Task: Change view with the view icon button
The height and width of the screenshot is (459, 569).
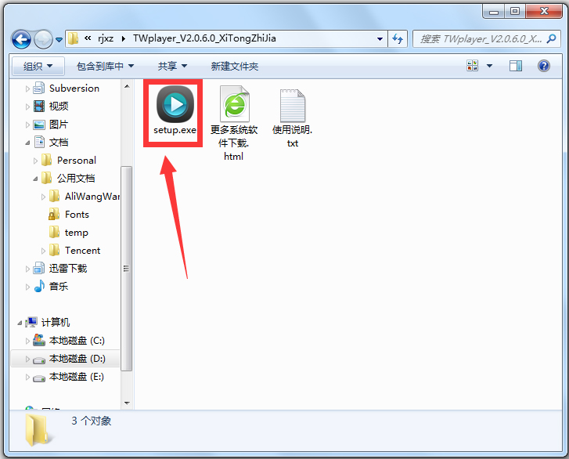Action: coord(473,66)
